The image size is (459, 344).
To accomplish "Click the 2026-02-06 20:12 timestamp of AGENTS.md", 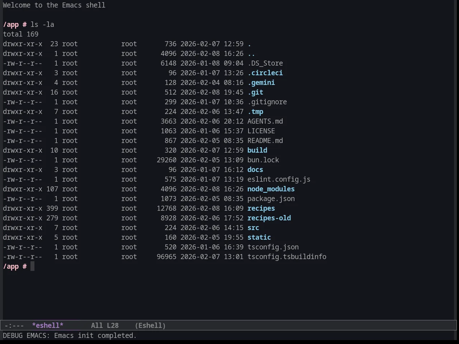I will tap(212, 121).
